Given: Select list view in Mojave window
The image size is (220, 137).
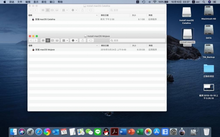Looking at the screenshot, I should point(48,40).
